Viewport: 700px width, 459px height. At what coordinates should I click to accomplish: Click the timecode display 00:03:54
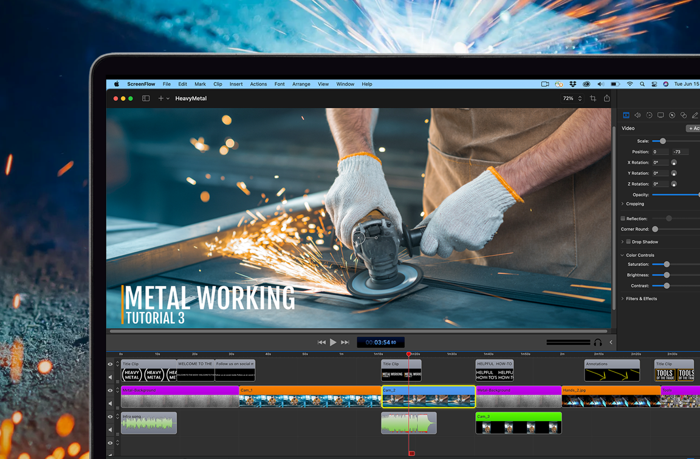click(381, 342)
